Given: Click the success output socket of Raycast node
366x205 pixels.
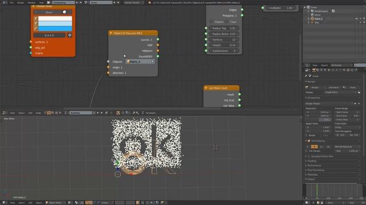Looking at the screenshot, I should pyautogui.click(x=158, y=39).
